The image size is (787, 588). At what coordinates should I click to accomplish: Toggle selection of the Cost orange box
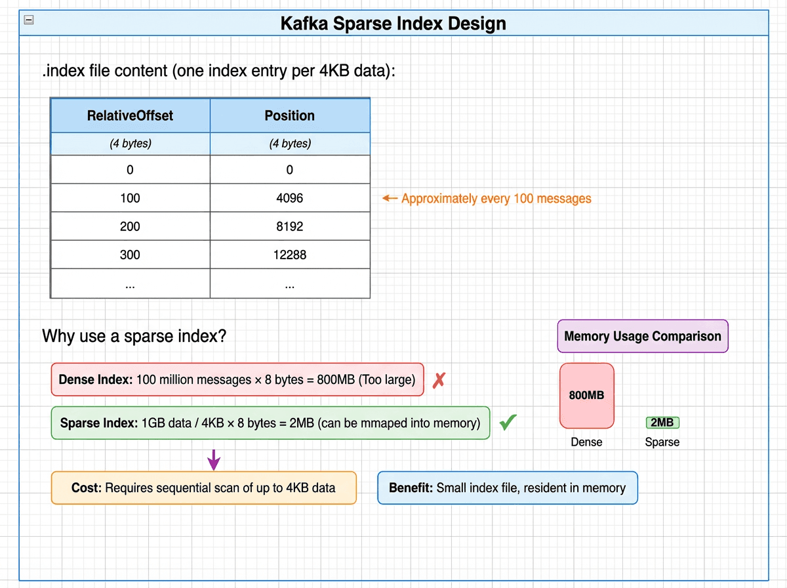click(x=204, y=488)
